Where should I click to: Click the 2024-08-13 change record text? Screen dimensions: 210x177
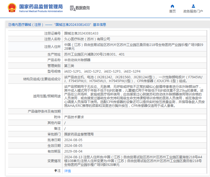click(133, 161)
